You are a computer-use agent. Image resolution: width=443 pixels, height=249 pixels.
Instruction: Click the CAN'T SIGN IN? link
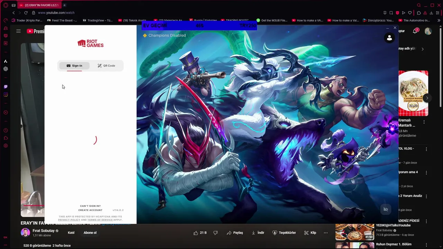coord(90,206)
